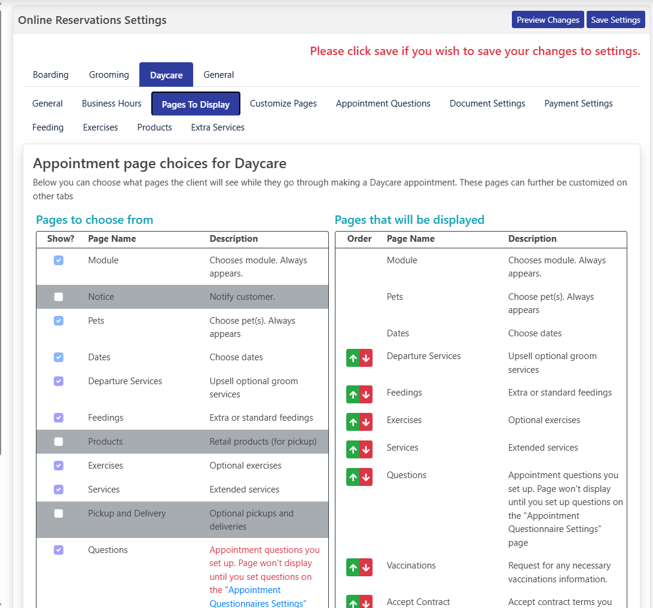Click the Save Settings button
Screen dimensions: 653x608
click(615, 20)
